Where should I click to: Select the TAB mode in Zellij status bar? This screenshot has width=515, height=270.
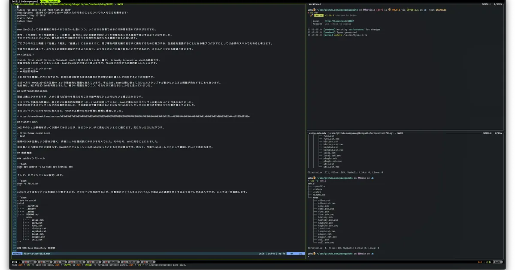point(60,262)
